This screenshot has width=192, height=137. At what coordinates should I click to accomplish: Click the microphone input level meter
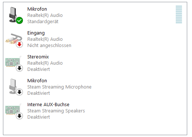[x=179, y=14]
